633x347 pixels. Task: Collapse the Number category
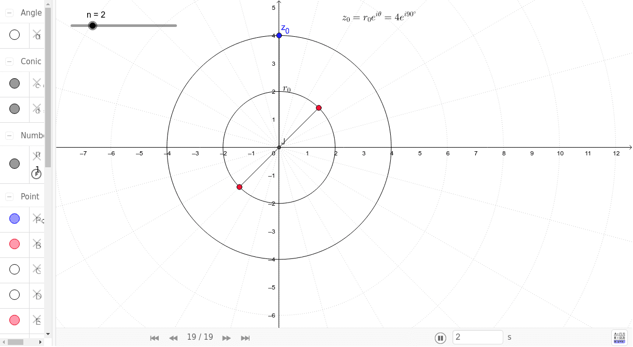(x=9, y=135)
